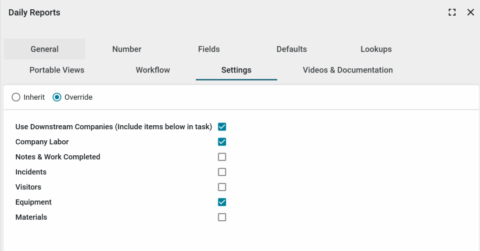Close the Daily Reports dialog
480x251 pixels.
click(x=471, y=12)
